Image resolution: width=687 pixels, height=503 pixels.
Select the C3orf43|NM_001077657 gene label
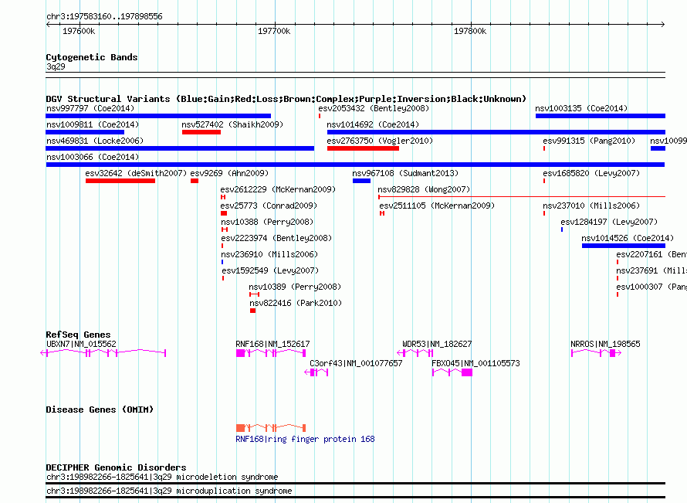point(356,364)
